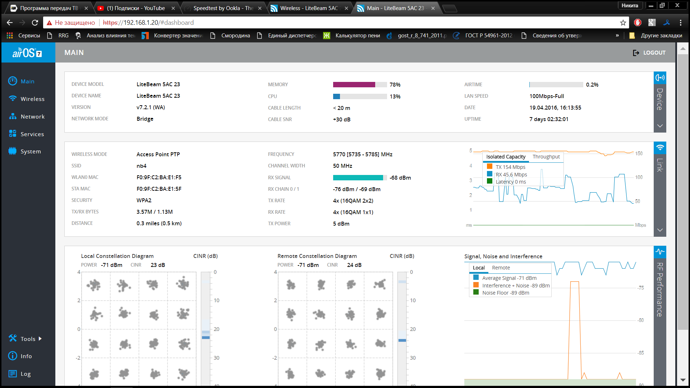Click the Latency green legend swatch

[489, 181]
